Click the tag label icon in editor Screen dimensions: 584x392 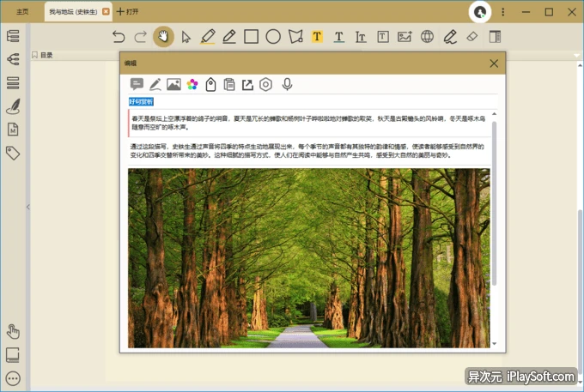point(210,84)
